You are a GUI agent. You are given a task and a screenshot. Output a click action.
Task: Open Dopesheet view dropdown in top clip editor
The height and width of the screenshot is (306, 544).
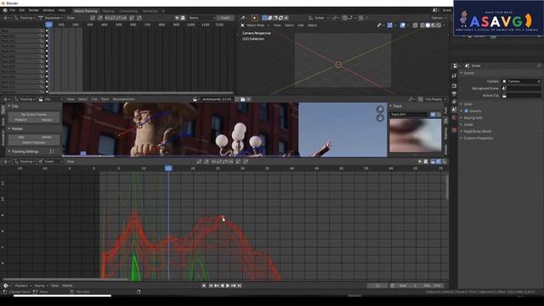51,18
